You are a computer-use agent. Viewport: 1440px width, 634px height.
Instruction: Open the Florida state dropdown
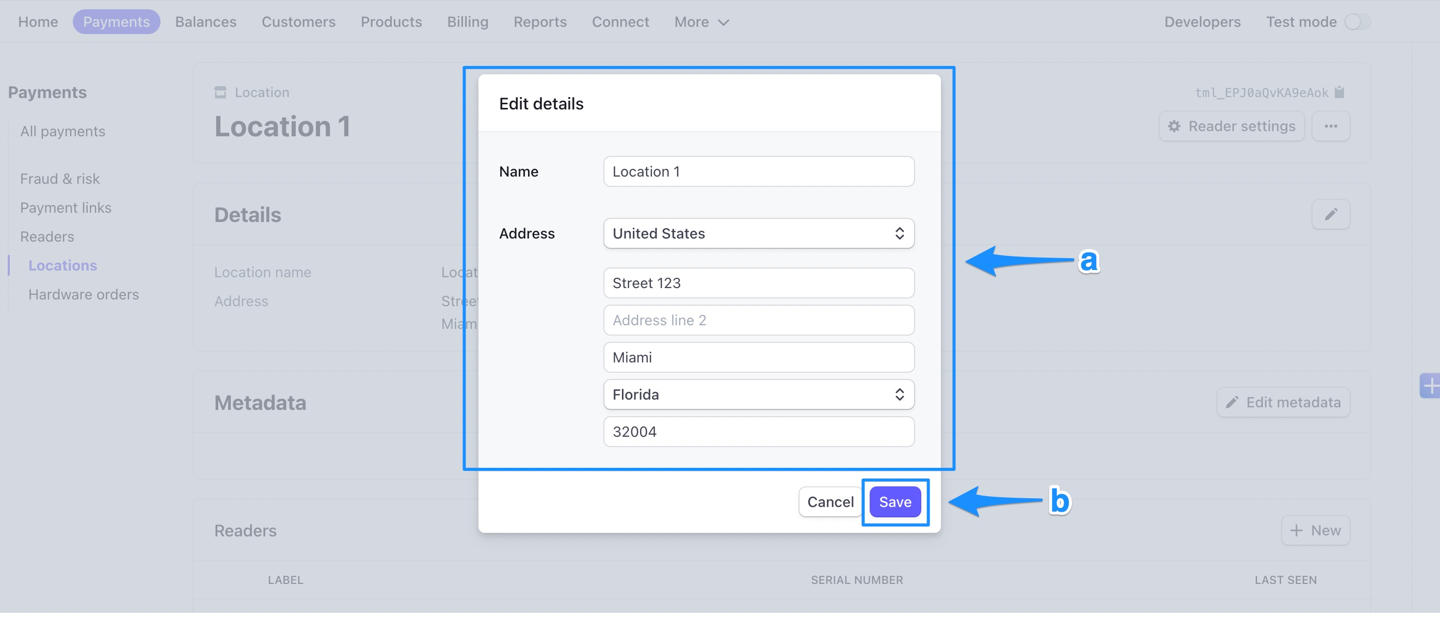(x=758, y=394)
